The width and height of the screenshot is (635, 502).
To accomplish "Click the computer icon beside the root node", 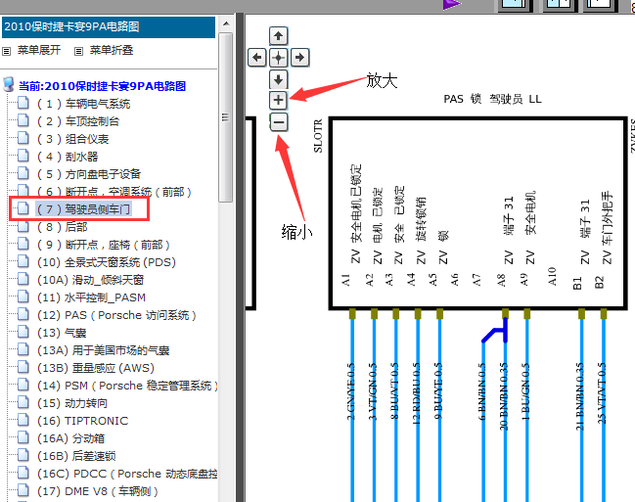I will coord(8,85).
